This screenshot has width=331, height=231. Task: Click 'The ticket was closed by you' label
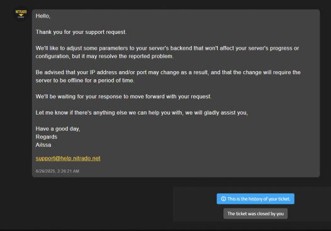point(255,213)
